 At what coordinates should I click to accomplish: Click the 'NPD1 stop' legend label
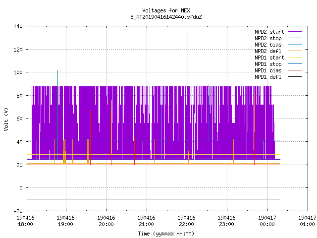click(268, 64)
